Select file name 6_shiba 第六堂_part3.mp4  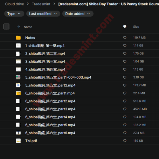(x=50, y=109)
